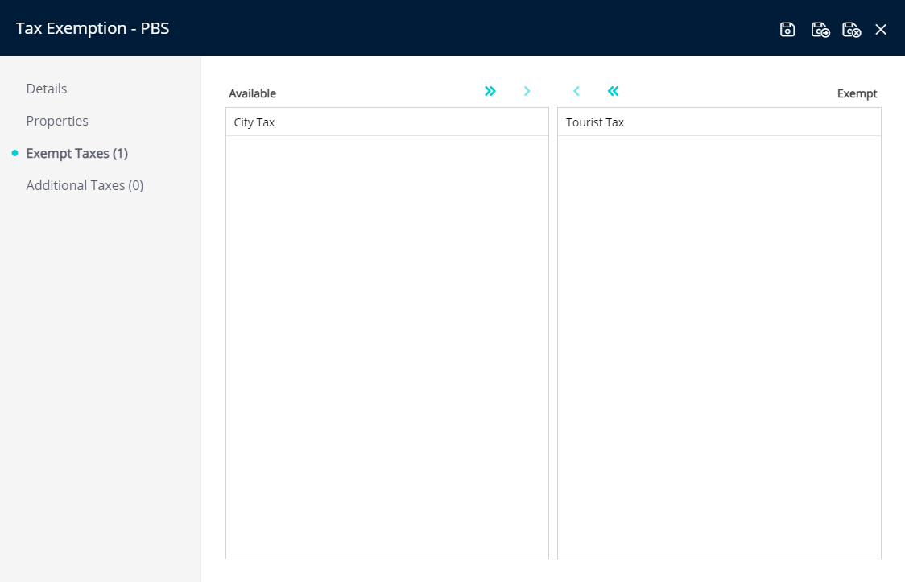Viewport: 905px width, 582px height.
Task: Open the Properties section
Action: (x=57, y=121)
